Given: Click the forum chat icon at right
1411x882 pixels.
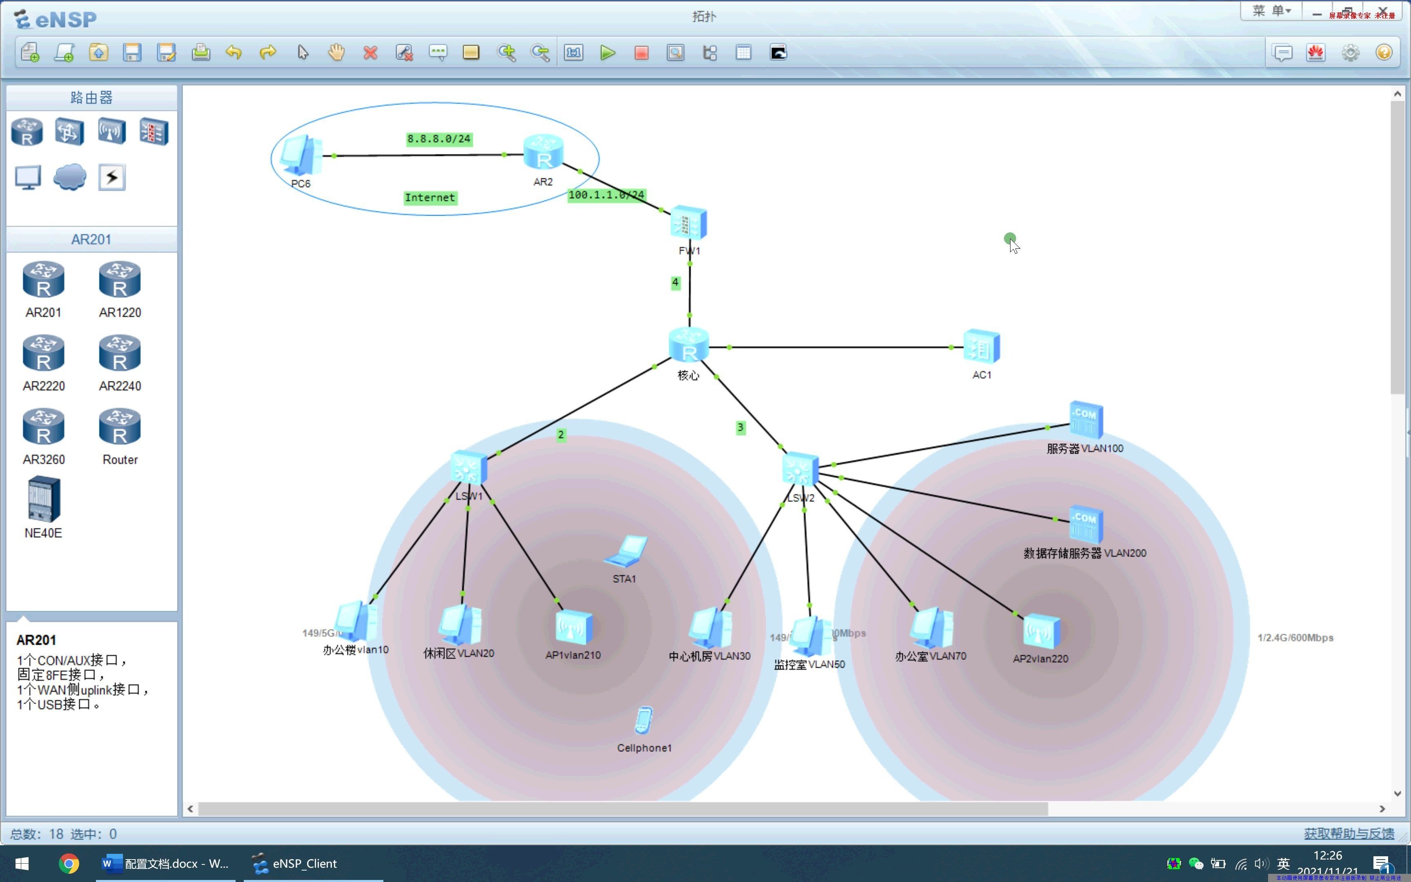Looking at the screenshot, I should coord(1282,53).
